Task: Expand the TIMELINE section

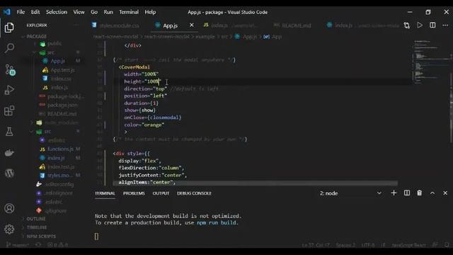Action: [37, 227]
